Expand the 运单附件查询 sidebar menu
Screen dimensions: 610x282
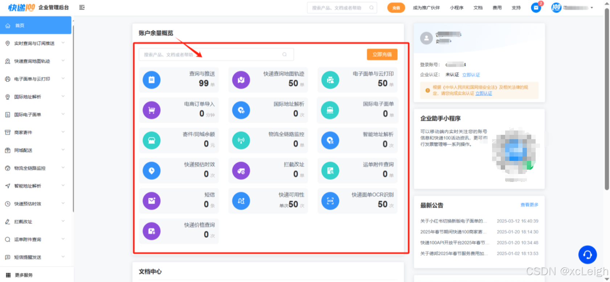point(36,239)
